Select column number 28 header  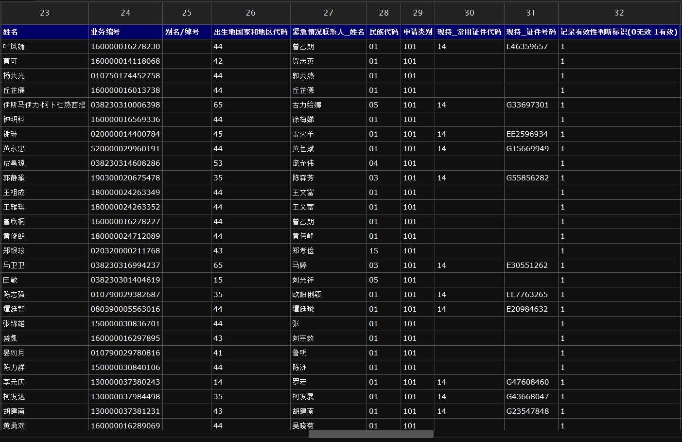point(384,13)
